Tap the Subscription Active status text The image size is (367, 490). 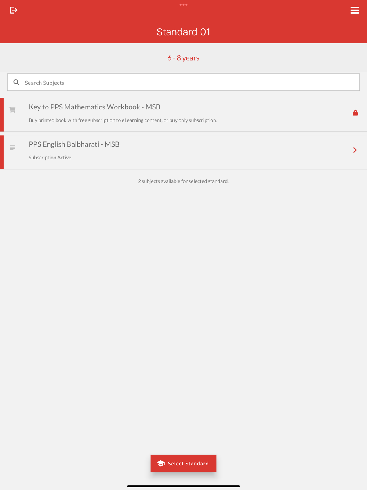point(50,157)
